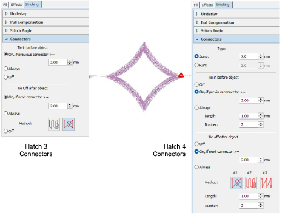Click Hatch 3 tie-in connector length field
The image size is (288, 224).
pyautogui.click(x=58, y=62)
